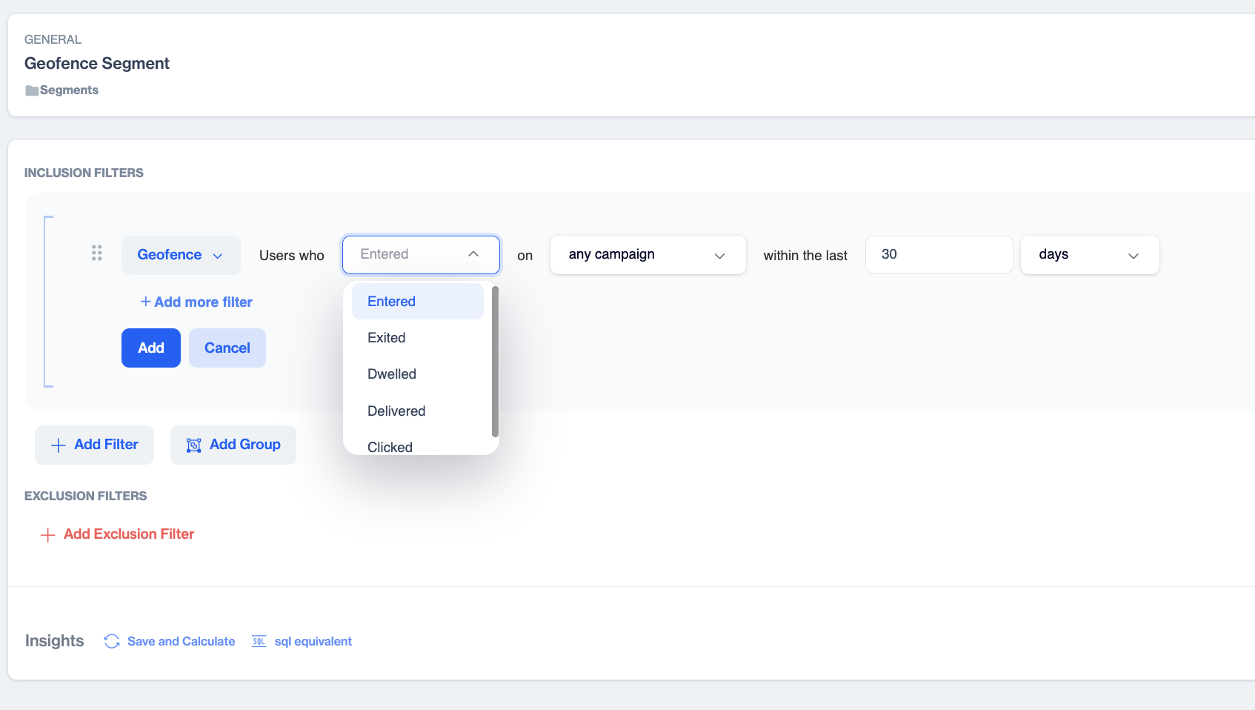Click the refresh icon beside Save and Calculate
Screen dimensions: 1255x710
point(112,641)
